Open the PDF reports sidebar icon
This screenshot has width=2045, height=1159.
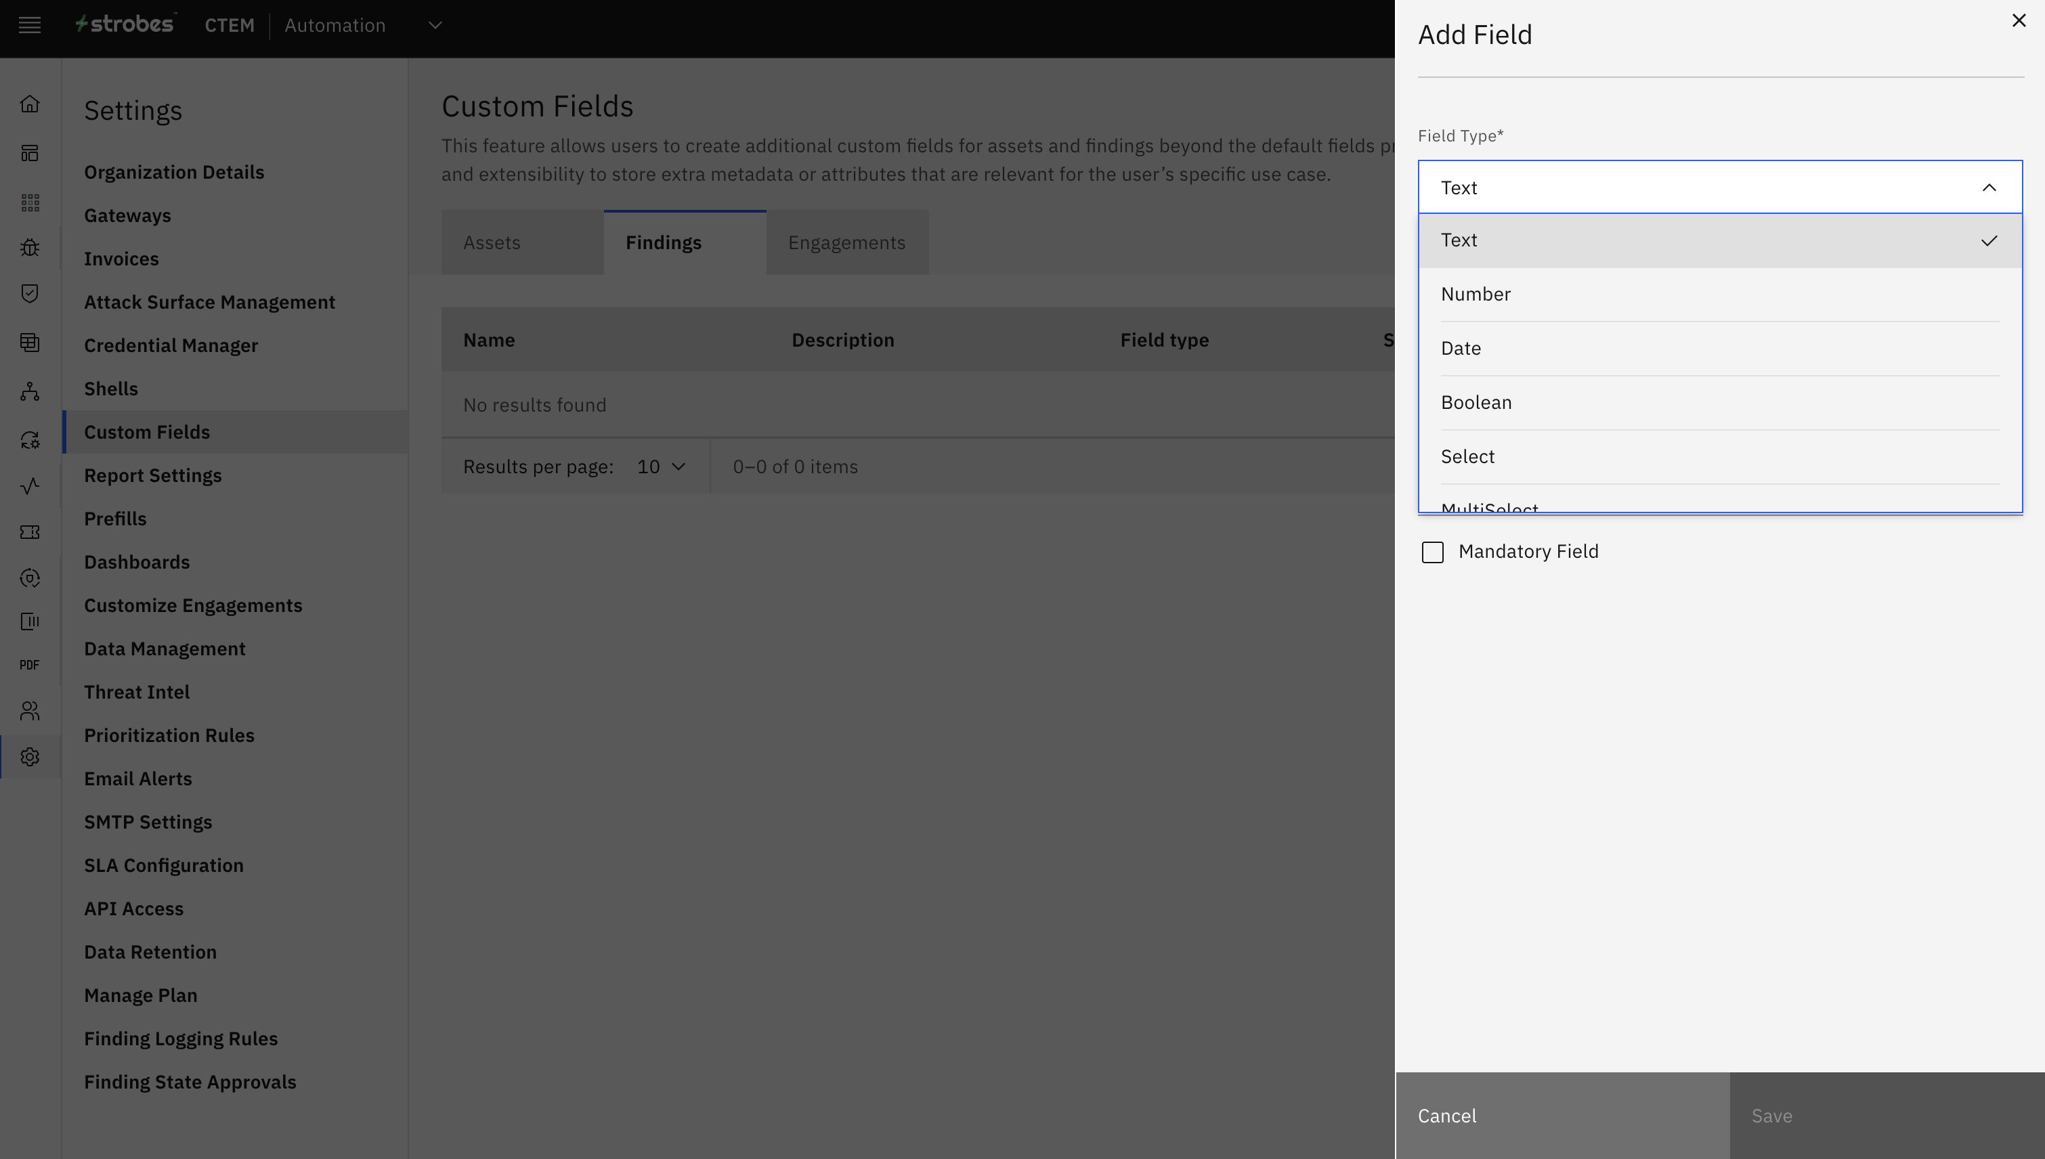point(29,665)
